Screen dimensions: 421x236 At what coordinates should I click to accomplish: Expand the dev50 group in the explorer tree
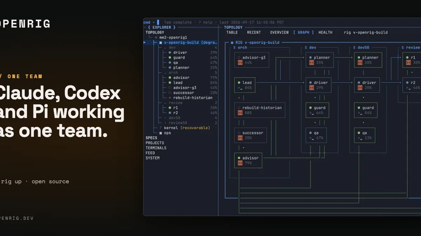pyautogui.click(x=165, y=118)
